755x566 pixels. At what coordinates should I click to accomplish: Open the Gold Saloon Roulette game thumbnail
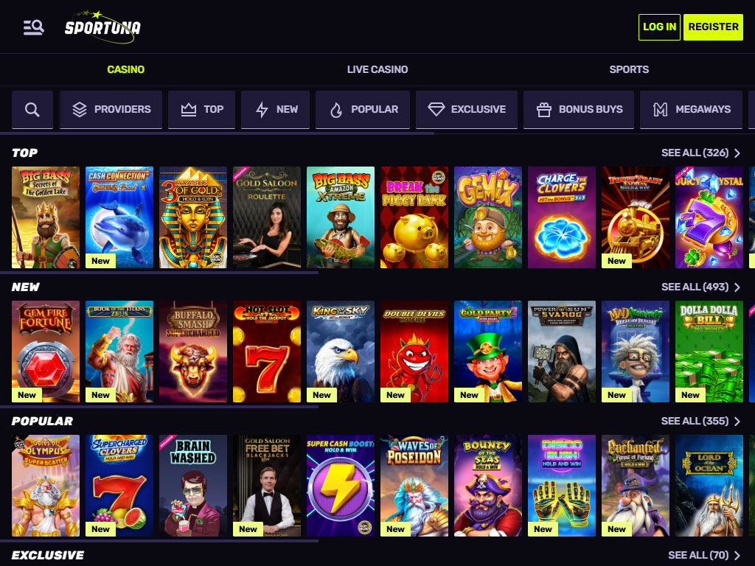[267, 217]
